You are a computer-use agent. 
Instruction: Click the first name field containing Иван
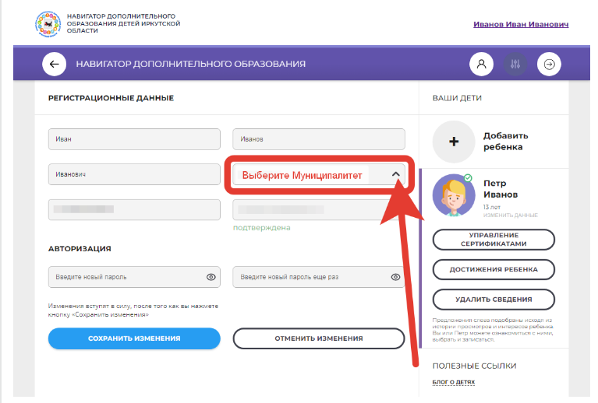pyautogui.click(x=133, y=139)
